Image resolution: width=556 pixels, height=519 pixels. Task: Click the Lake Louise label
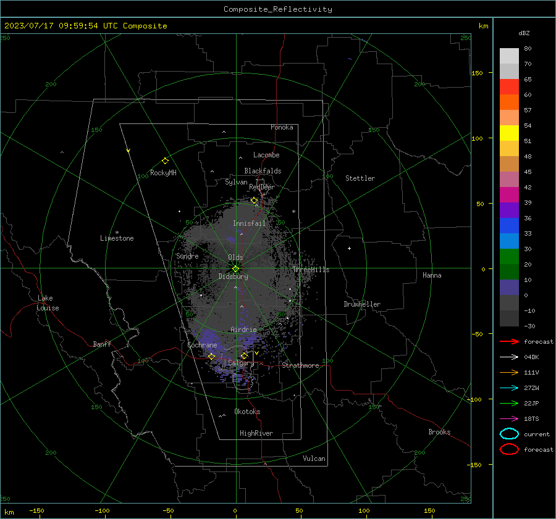pyautogui.click(x=48, y=303)
